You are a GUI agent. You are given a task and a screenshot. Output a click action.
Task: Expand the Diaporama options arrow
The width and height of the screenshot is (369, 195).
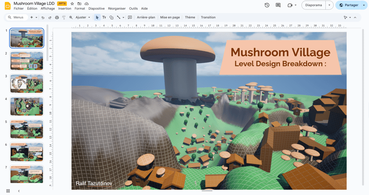point(329,5)
